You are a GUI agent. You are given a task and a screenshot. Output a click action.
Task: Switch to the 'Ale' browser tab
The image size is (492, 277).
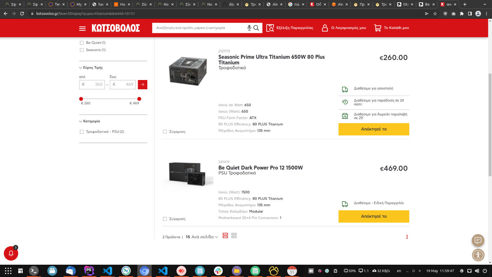(x=275, y=4)
